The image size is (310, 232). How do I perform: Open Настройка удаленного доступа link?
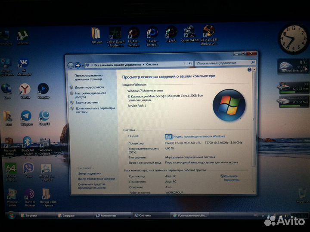[90, 95]
